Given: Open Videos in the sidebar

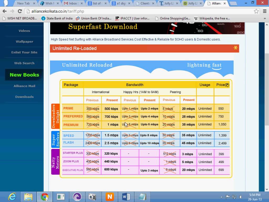Looking at the screenshot, I should click(24, 31).
